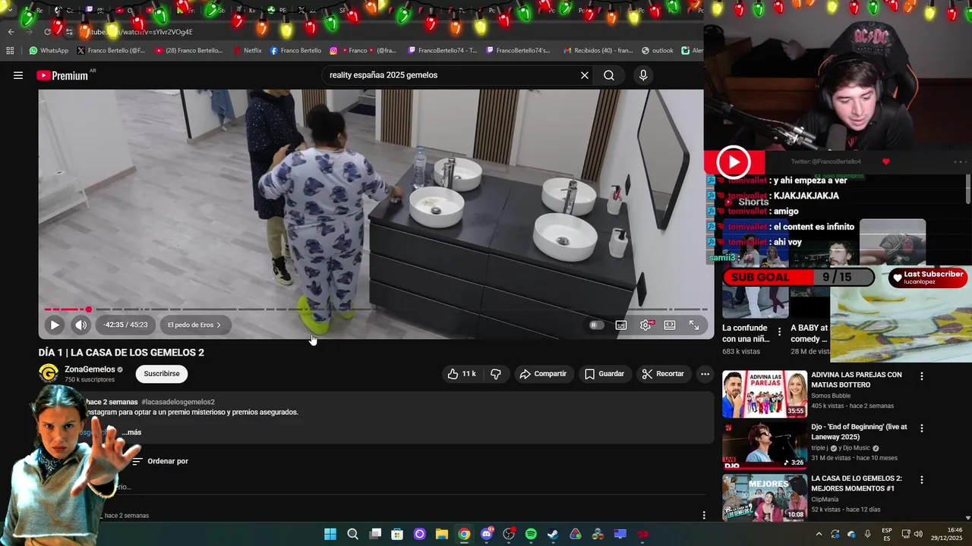
Task: Open the Windows Start menu
Action: (330, 534)
